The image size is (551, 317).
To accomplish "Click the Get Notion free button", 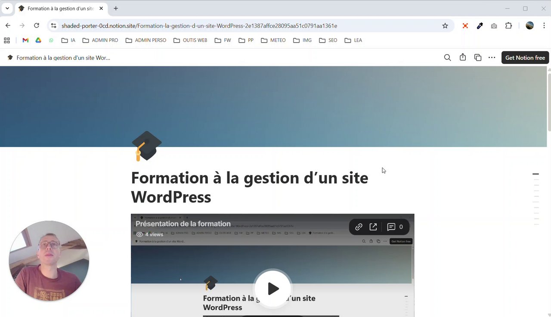I will 525,58.
